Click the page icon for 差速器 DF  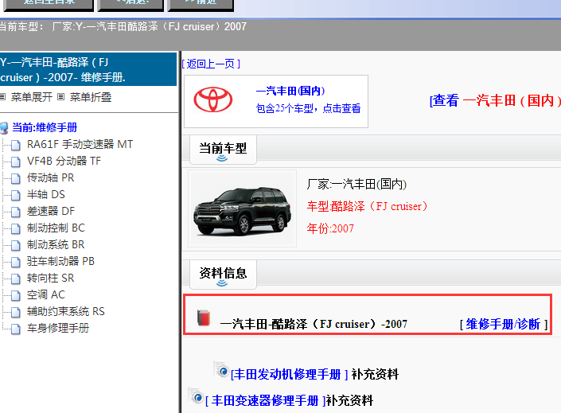16,212
